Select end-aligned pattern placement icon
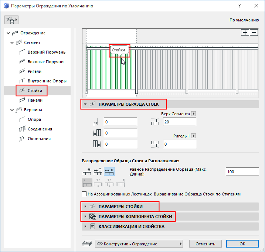 point(120,183)
